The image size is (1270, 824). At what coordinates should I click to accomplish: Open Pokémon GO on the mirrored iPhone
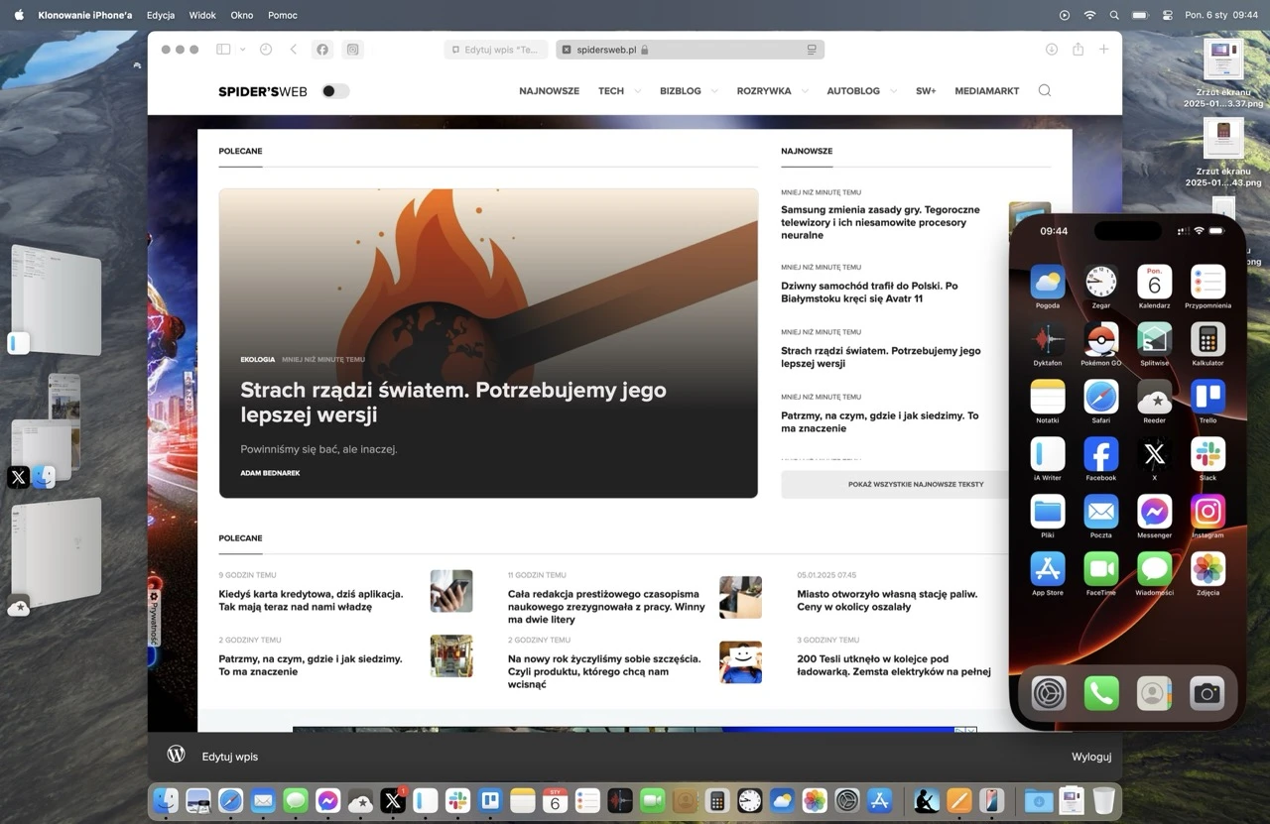tap(1100, 339)
